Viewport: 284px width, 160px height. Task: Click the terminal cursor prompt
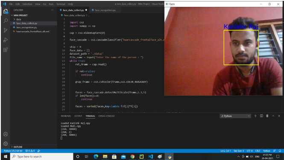click(x=61, y=138)
